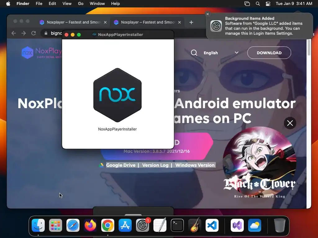Open System Settings in the Dock
318x238 pixels.
click(143, 225)
